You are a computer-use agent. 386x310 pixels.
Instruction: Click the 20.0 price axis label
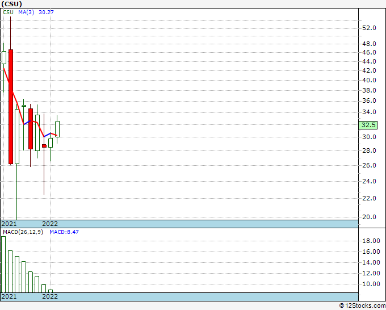tap(370, 217)
